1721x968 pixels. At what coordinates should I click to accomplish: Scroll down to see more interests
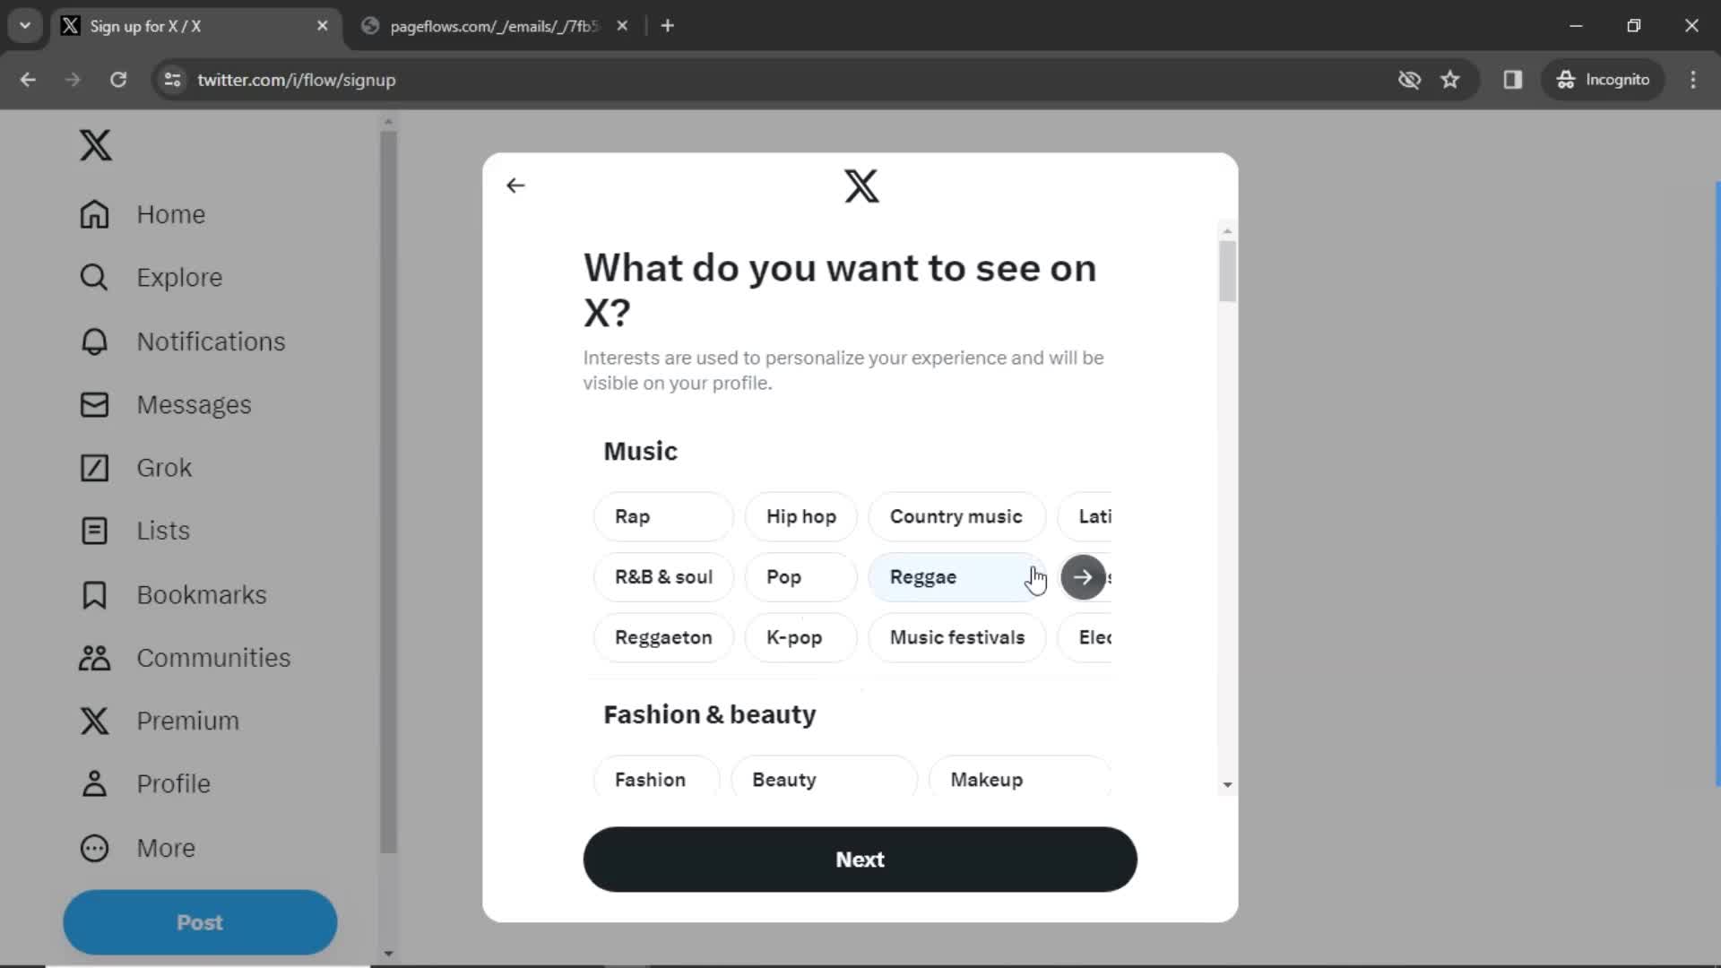click(1225, 782)
